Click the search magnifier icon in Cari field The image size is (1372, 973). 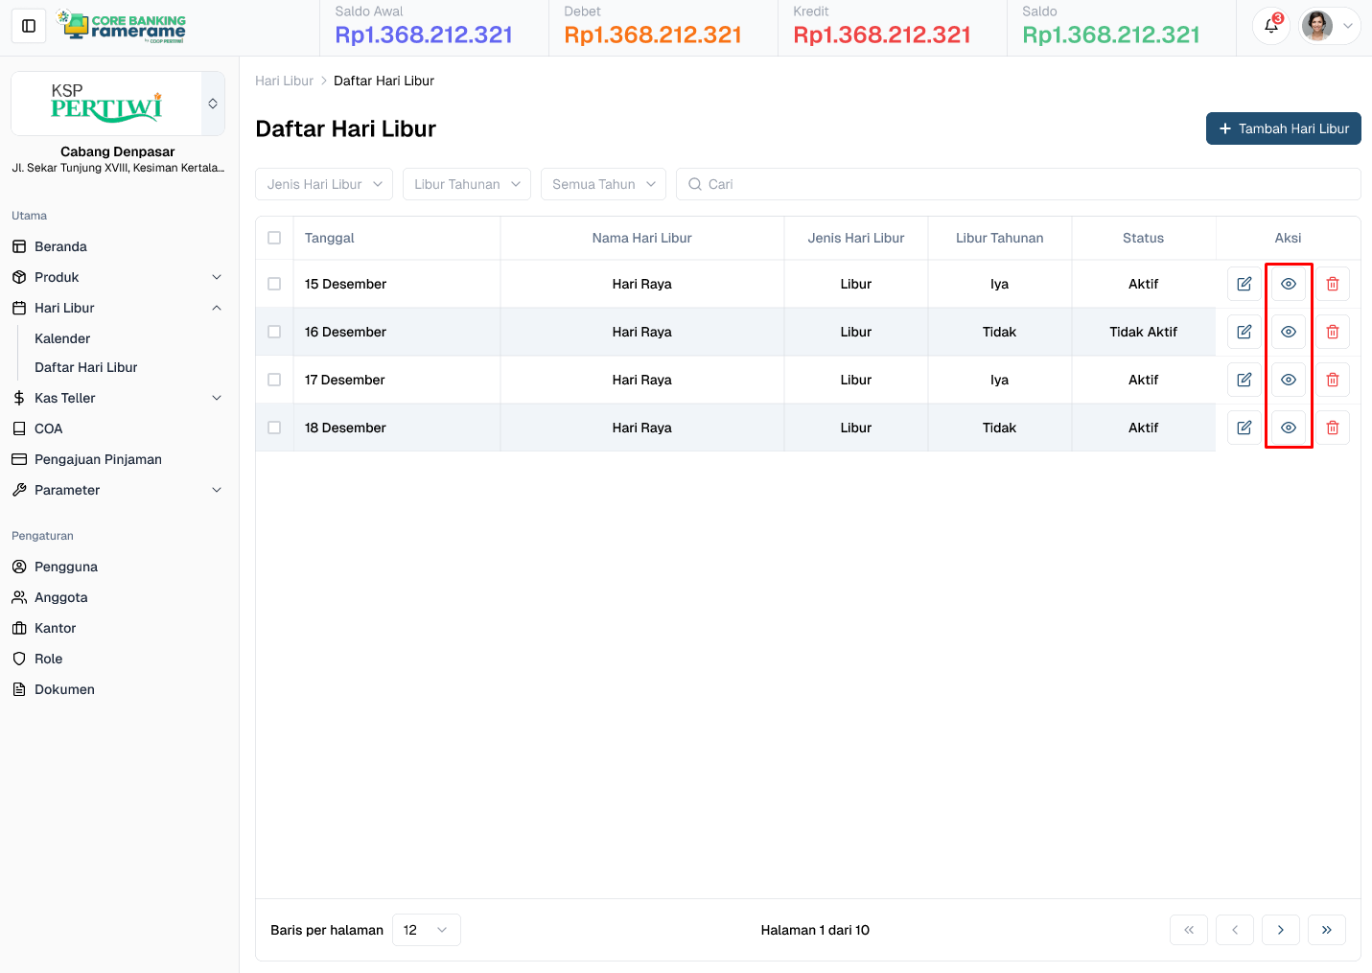(x=694, y=183)
